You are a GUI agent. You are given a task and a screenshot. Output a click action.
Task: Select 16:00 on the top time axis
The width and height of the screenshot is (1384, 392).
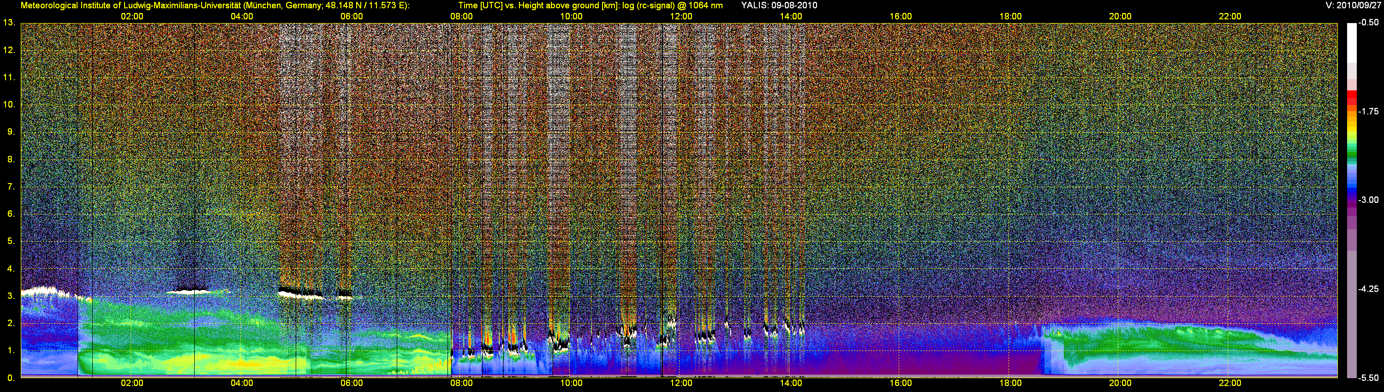pyautogui.click(x=901, y=17)
